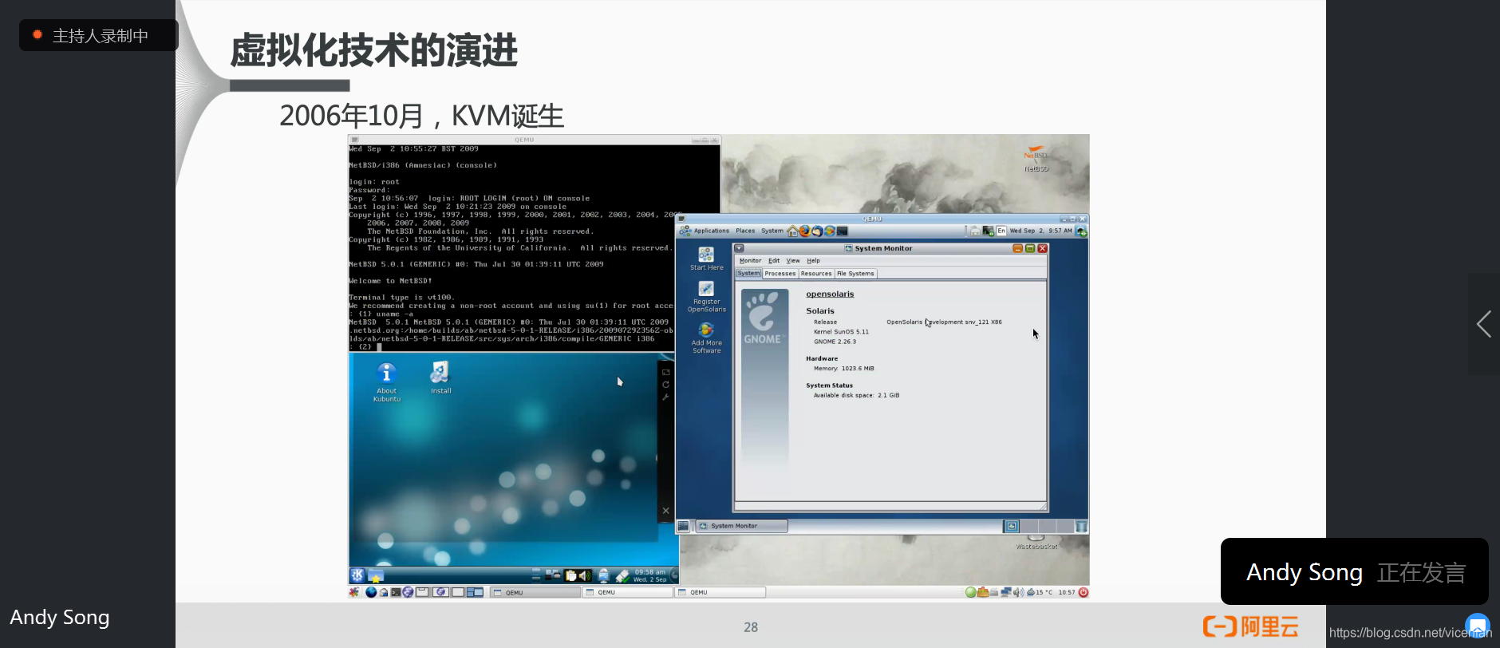Open the Monitor menu in System Monitor
The width and height of the screenshot is (1500, 648).
pyautogui.click(x=750, y=260)
